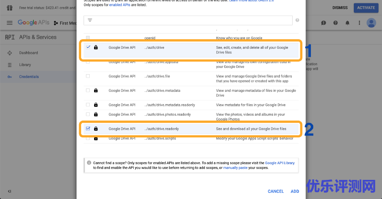382x199 pixels.
Task: Click CANCEL in the scopes dialog
Action: [276, 191]
